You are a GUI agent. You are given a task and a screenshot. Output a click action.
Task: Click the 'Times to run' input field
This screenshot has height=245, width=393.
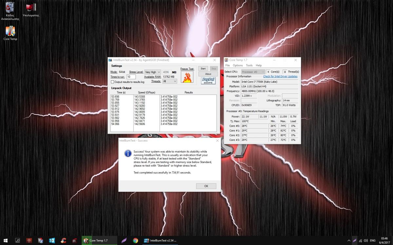pyautogui.click(x=131, y=77)
